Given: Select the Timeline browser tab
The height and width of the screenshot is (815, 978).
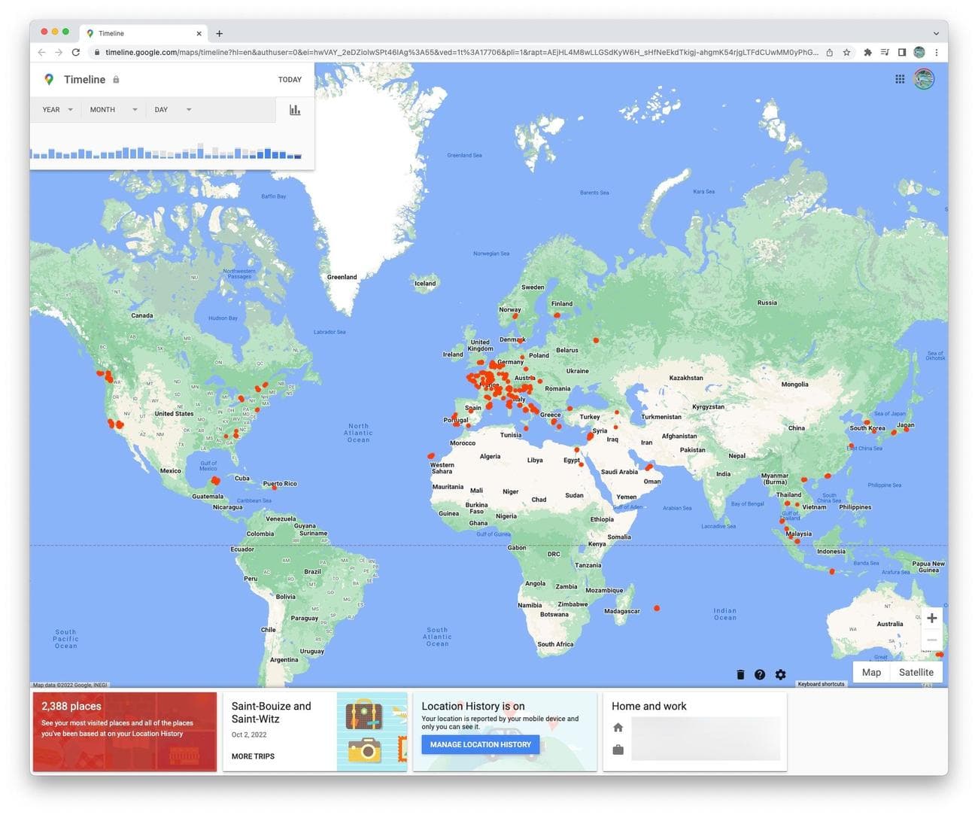Looking at the screenshot, I should 139,33.
